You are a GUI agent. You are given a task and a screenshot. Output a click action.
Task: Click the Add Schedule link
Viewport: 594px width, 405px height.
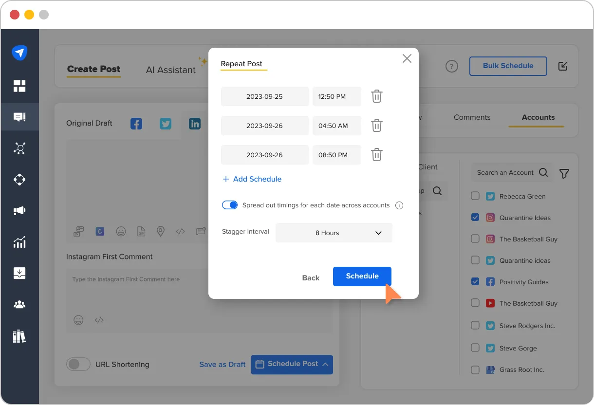252,179
